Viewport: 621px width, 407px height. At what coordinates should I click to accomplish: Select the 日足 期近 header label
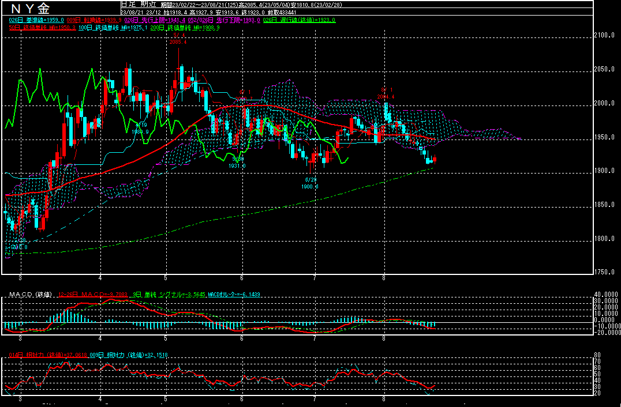click(140, 5)
